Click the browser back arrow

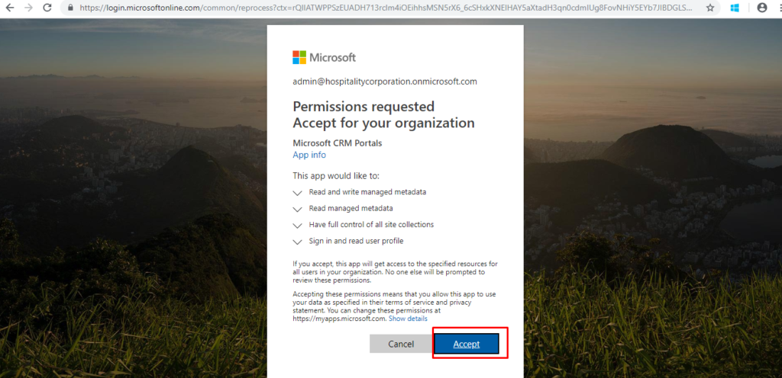[9, 8]
